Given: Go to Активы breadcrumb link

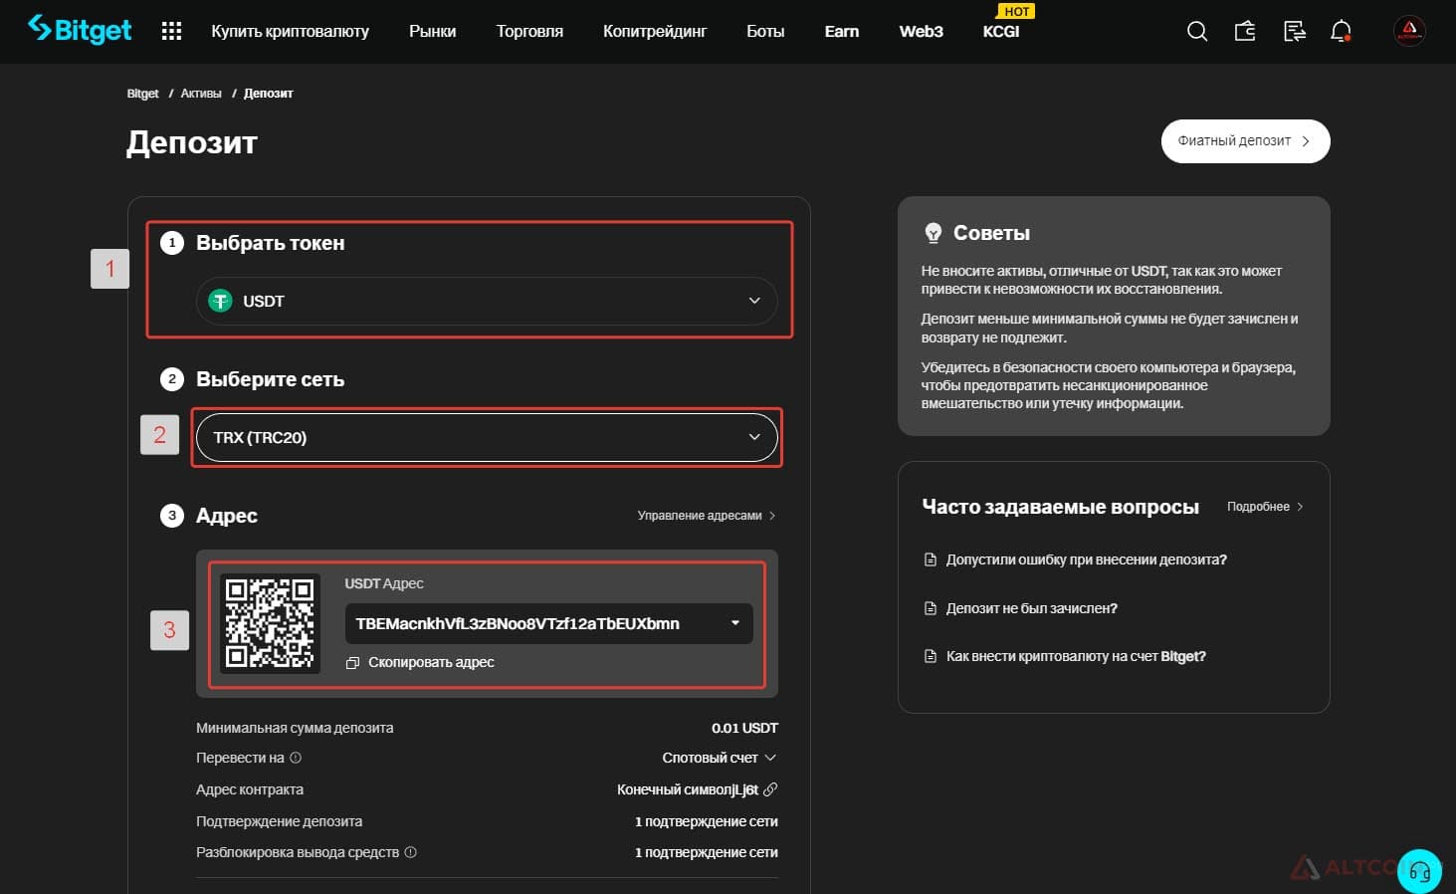Looking at the screenshot, I should (x=201, y=94).
